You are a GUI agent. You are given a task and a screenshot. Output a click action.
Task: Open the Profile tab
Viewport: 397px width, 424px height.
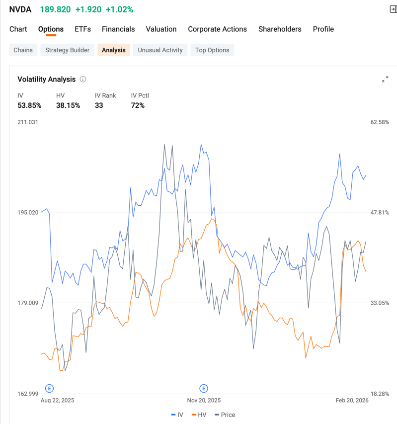click(x=323, y=29)
